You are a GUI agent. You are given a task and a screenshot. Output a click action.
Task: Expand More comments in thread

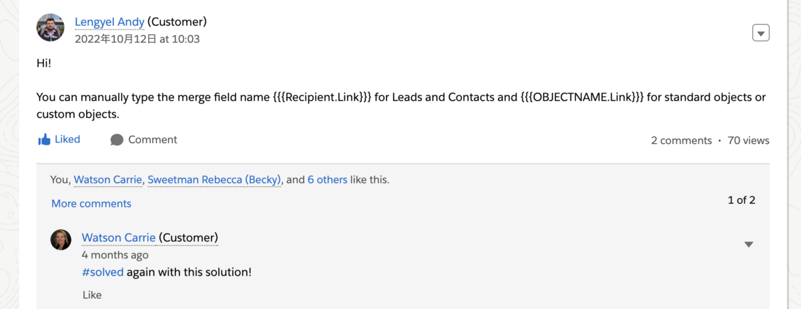click(x=91, y=204)
